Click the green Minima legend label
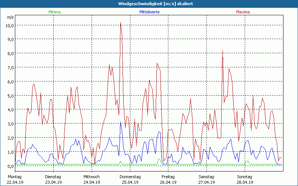The width and height of the screenshot is (298, 186). point(54,12)
